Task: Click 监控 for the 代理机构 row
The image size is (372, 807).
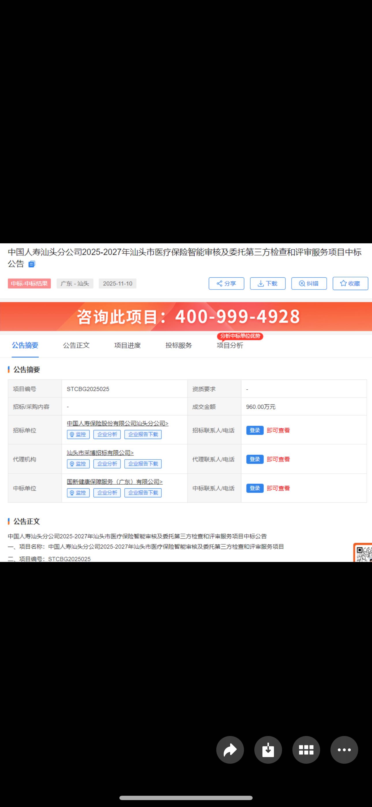Action: point(78,464)
